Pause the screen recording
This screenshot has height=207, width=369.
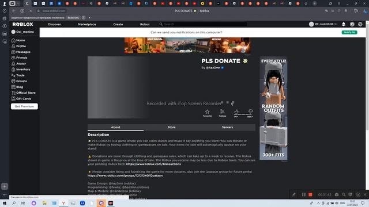304,194
